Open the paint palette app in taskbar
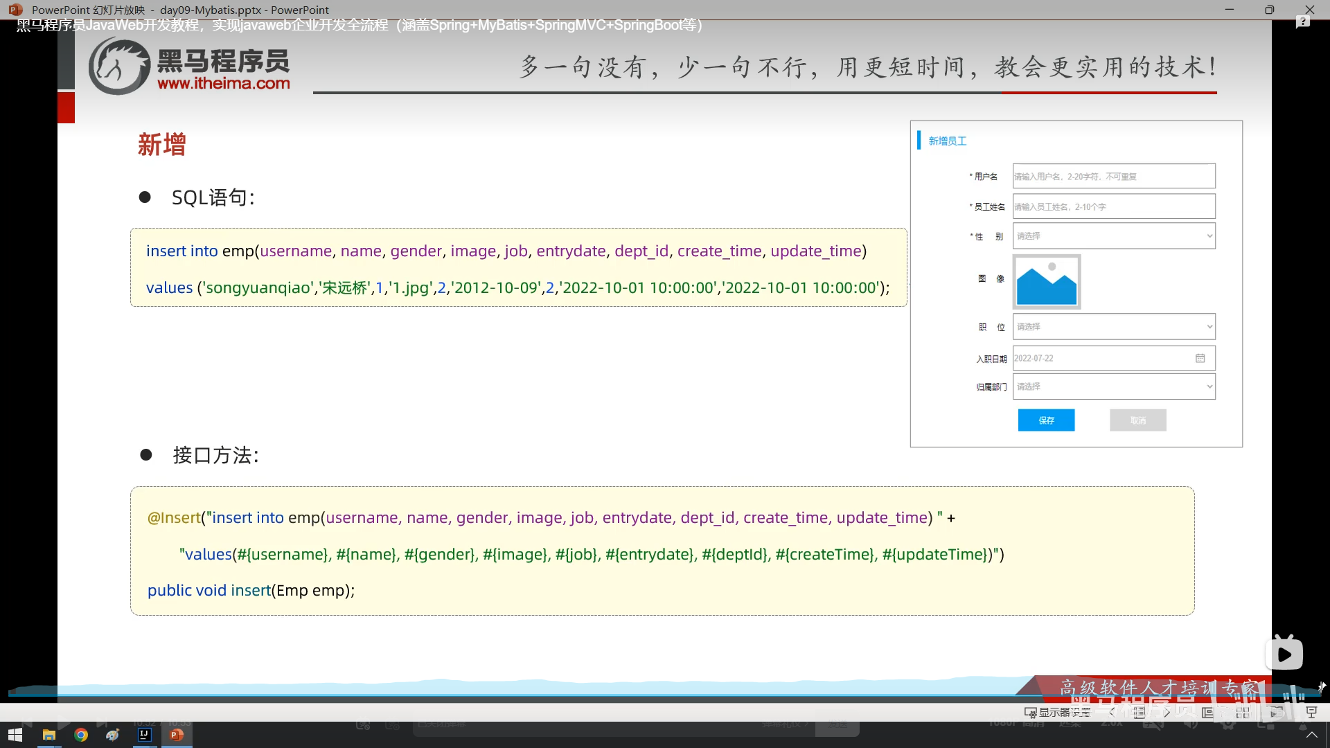 [113, 735]
